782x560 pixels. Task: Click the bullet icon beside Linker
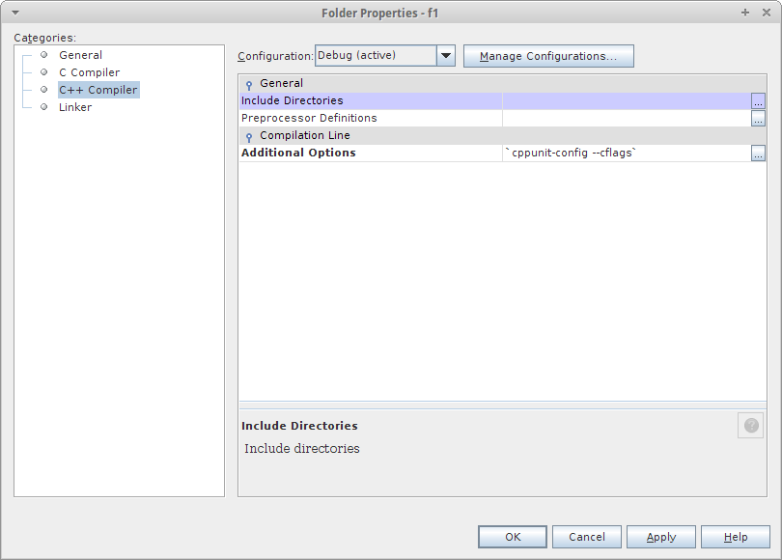pyautogui.click(x=43, y=107)
